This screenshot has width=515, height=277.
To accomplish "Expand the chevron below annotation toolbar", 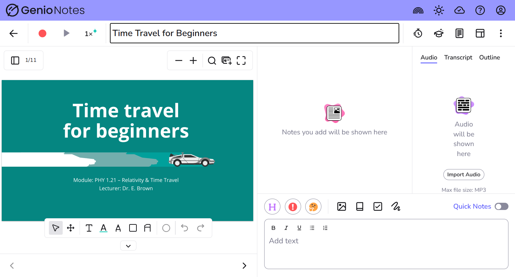I will tap(128, 246).
